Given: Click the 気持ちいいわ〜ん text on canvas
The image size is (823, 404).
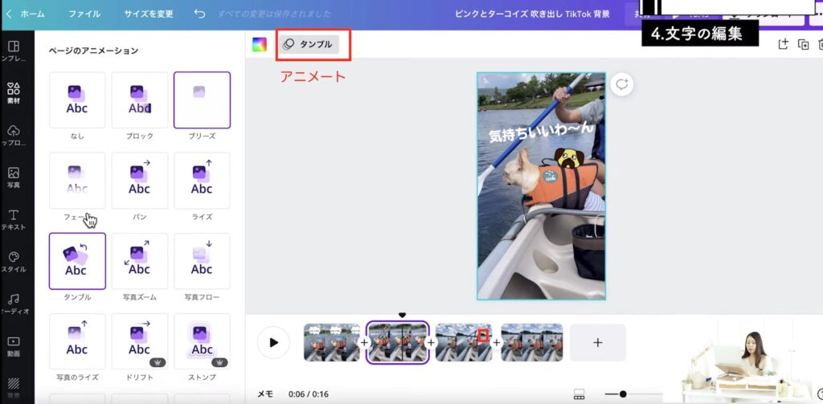Looking at the screenshot, I should point(541,132).
